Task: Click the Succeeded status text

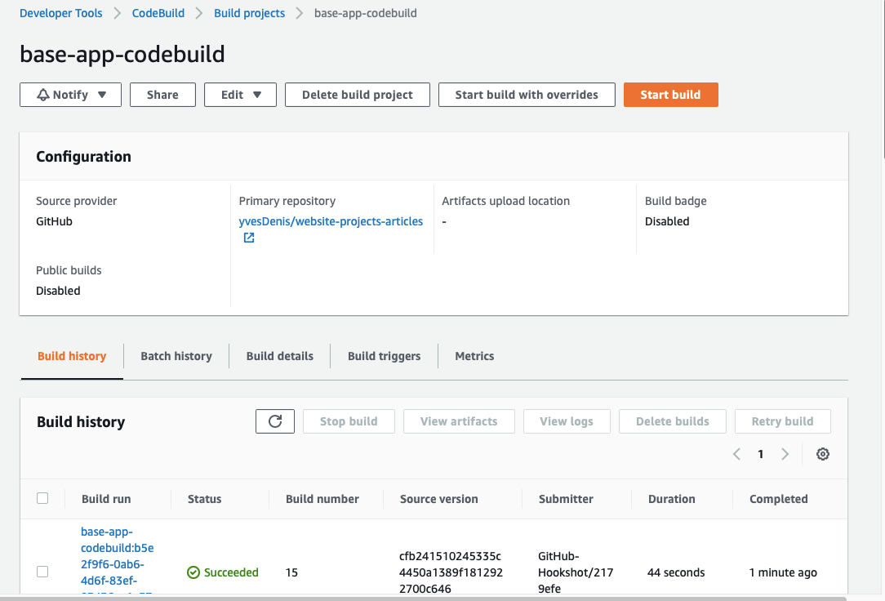Action: [231, 572]
